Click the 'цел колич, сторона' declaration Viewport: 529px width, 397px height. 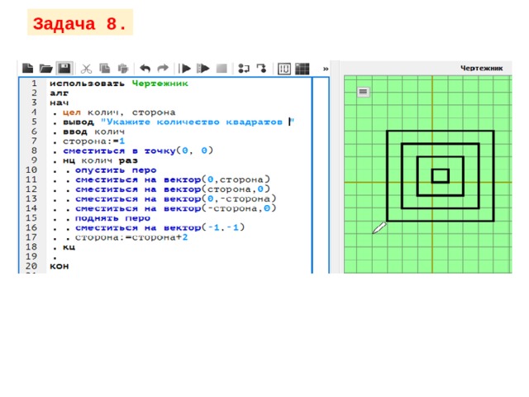(119, 112)
